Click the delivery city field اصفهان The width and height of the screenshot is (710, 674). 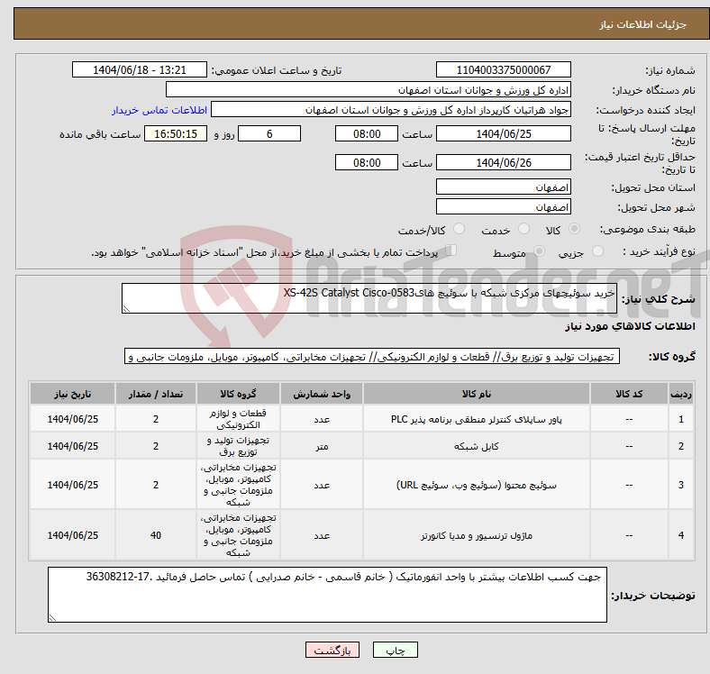click(x=503, y=206)
